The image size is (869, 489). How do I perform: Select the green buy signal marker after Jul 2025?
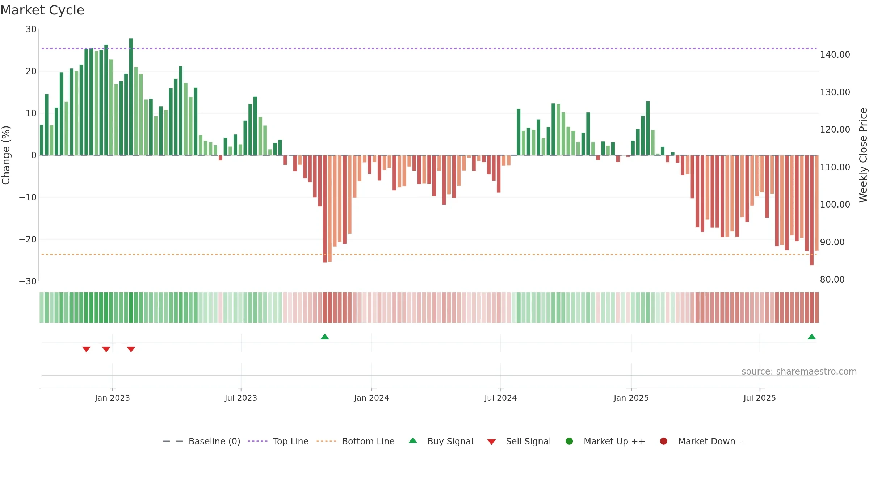click(x=812, y=337)
